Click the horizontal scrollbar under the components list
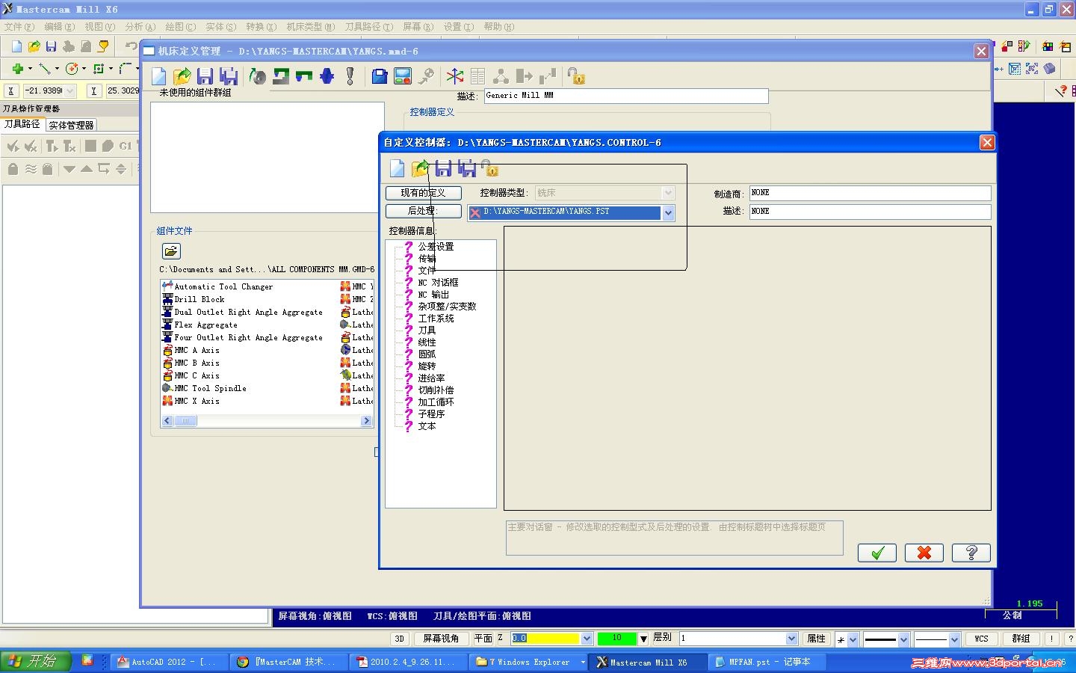Screen dimensions: 1076x673 267,421
